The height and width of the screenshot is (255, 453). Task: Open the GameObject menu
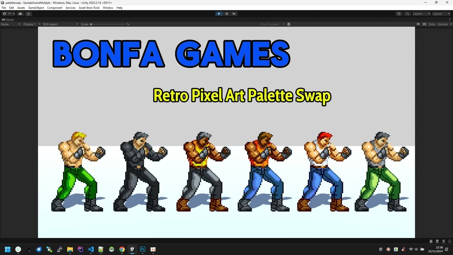point(36,8)
